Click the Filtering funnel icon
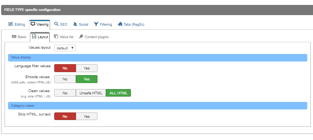This screenshot has height=140, width=313. coord(96,24)
